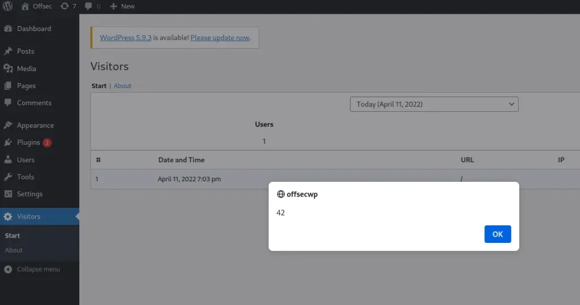580x305 pixels.
Task: Go to Posts in the sidebar
Action: (x=25, y=51)
